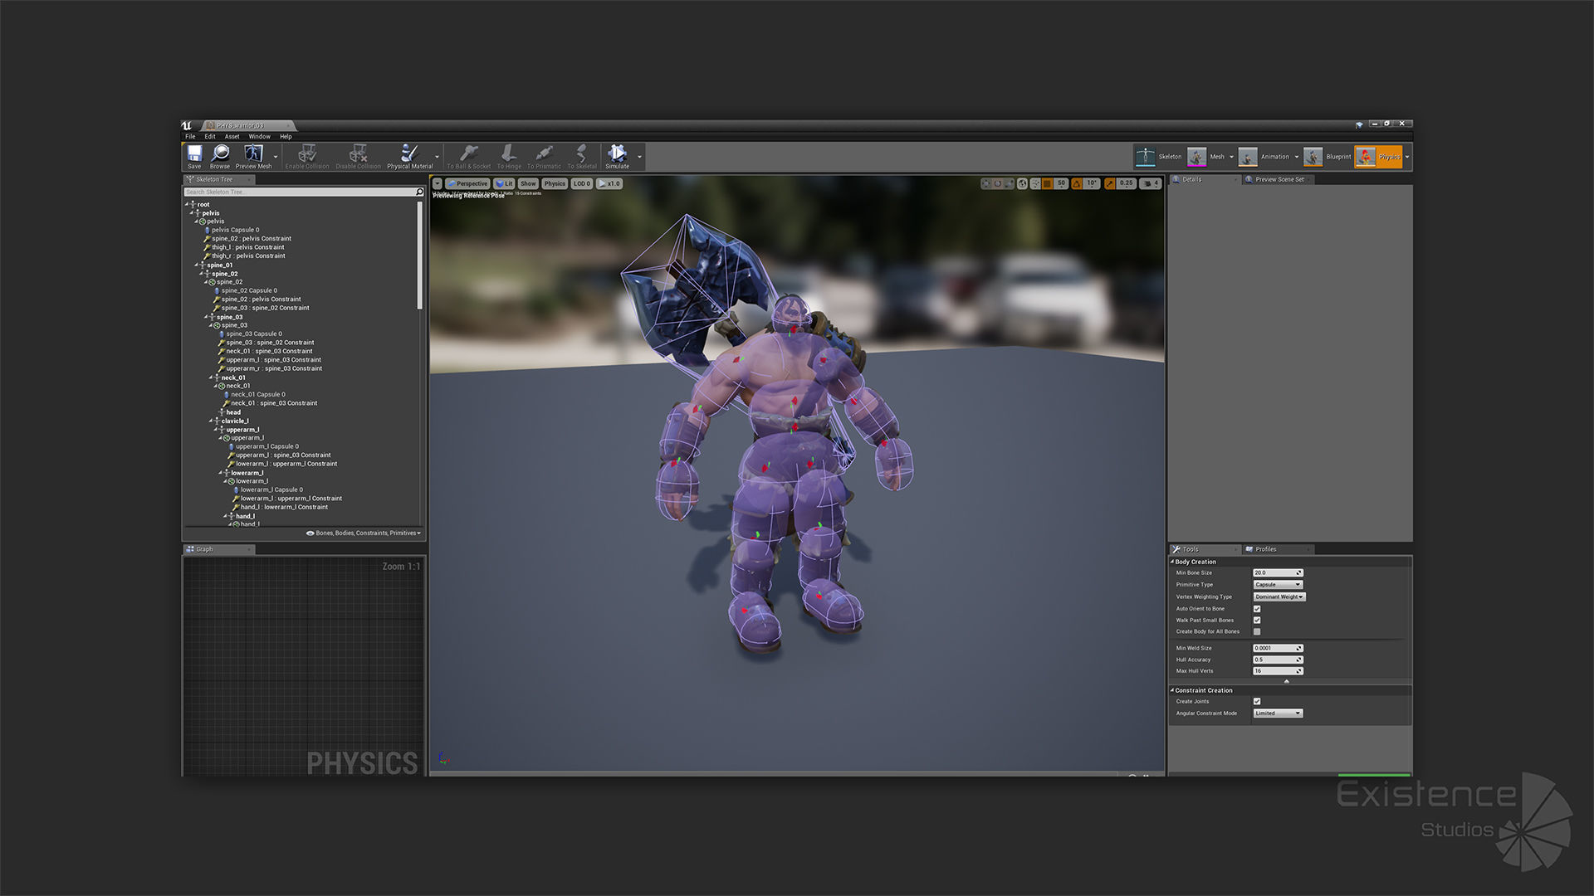Select the translate gizmo viewport icon
Viewport: 1594px width, 896px height.
[x=986, y=183]
